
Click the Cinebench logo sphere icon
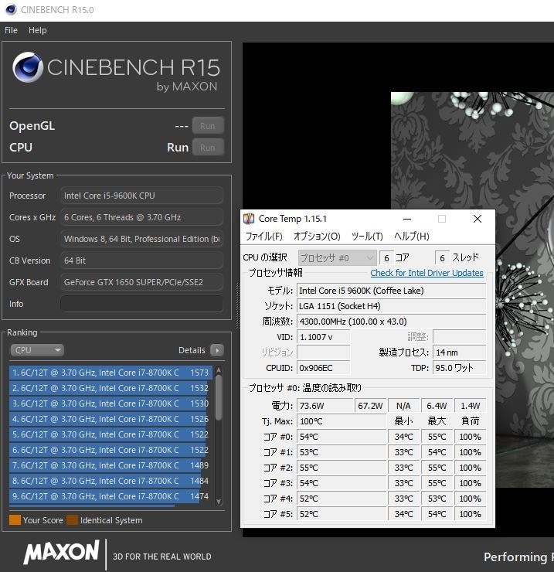(27, 67)
